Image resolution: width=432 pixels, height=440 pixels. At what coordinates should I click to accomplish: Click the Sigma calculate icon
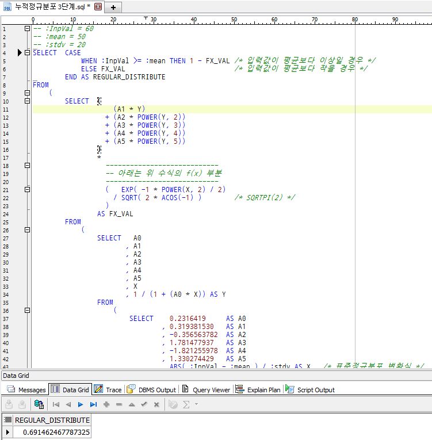pos(186,404)
